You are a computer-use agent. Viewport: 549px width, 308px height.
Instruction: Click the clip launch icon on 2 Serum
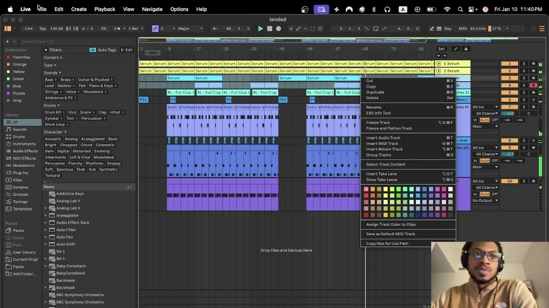click(438, 71)
